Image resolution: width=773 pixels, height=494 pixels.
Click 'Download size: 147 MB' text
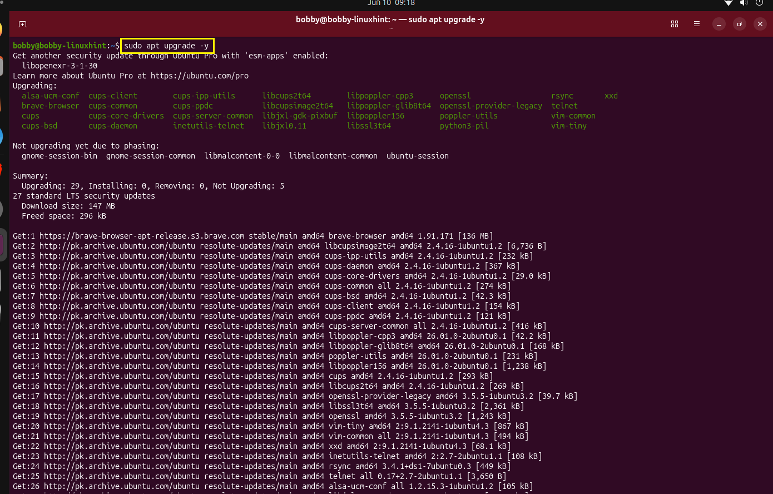point(68,206)
